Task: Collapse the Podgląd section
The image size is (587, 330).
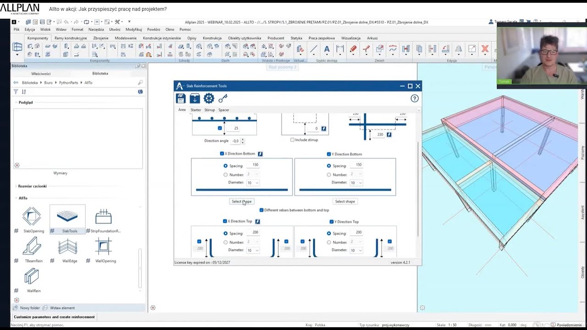Action: tap(16, 102)
